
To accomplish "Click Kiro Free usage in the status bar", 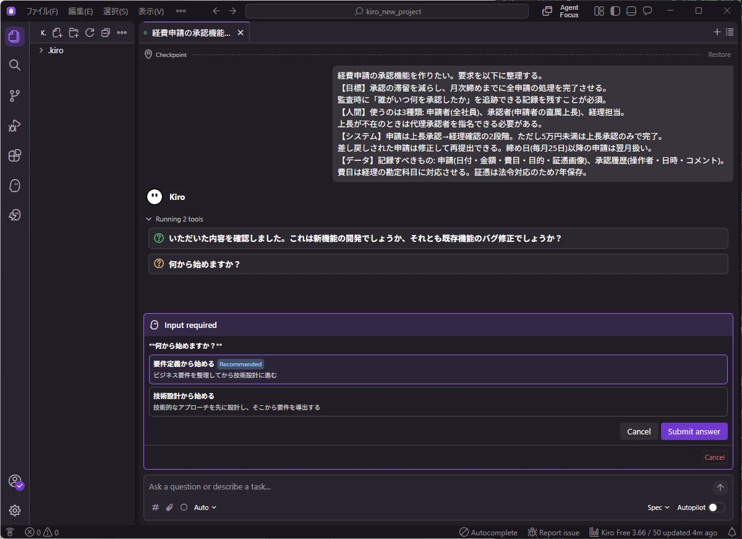I will point(654,532).
